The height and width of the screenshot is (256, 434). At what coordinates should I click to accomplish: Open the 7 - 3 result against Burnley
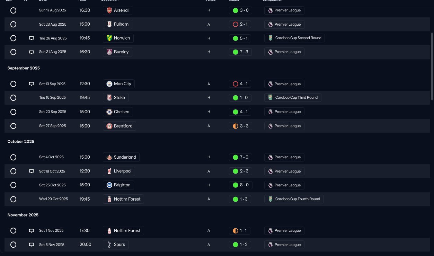coord(240,52)
